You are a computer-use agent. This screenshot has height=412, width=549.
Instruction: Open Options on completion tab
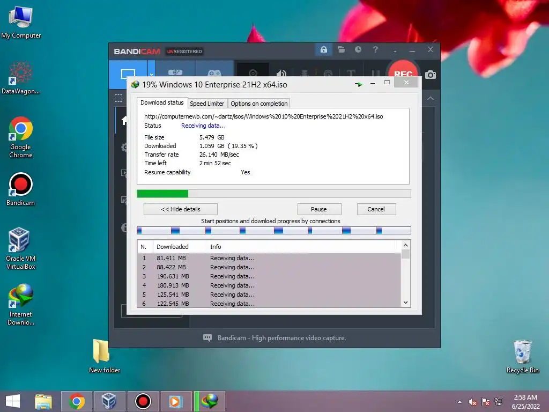click(259, 104)
